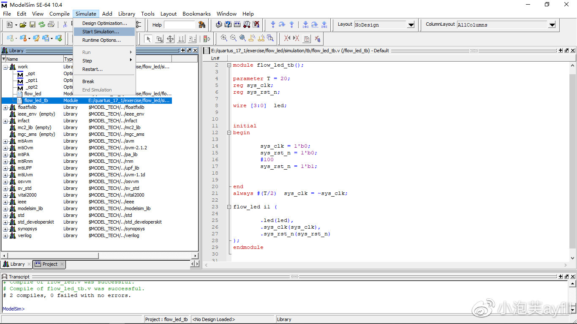Open a file with the folder icon
Screen dimensions: 577x324
pyautogui.click(x=23, y=25)
